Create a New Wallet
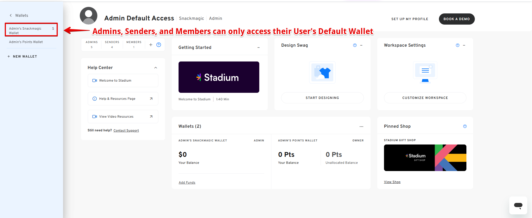This screenshot has width=532, height=218. [22, 56]
